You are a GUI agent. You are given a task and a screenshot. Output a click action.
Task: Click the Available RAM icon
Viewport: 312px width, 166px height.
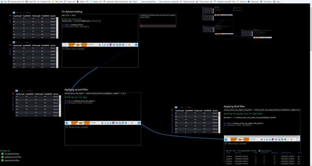coord(239,151)
